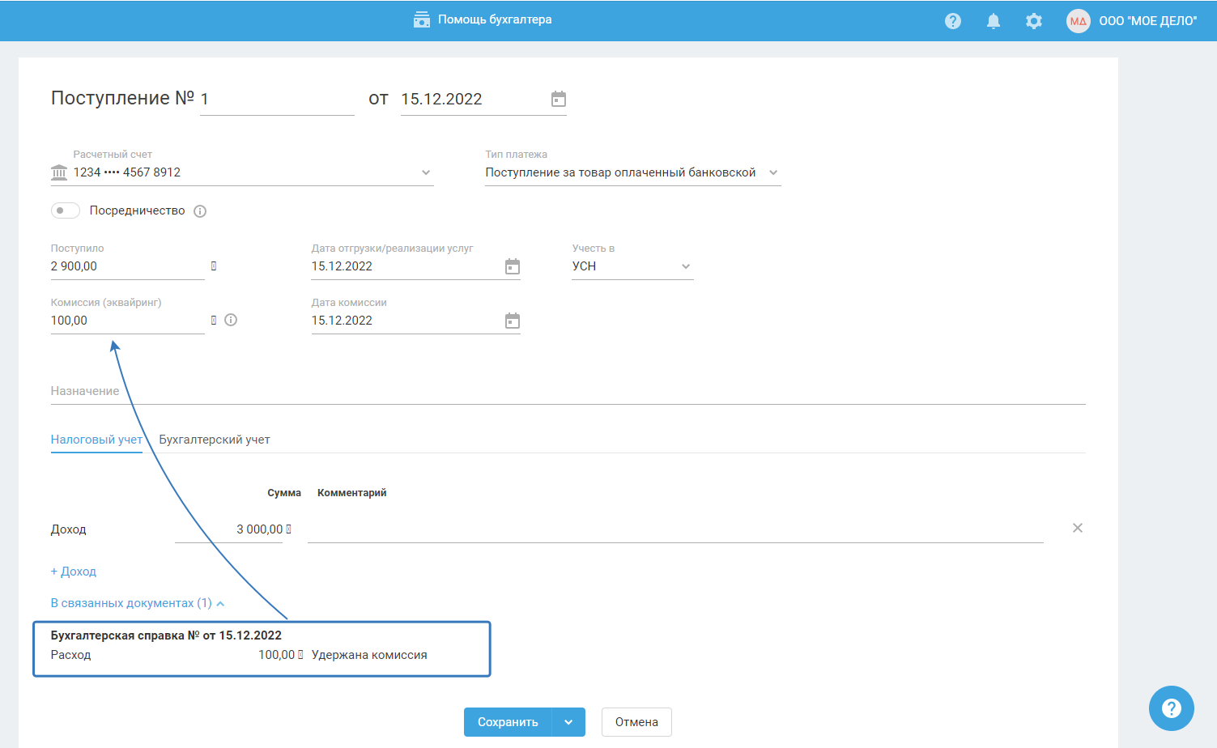Open calendar for shipment date field
The image size is (1217, 748).
513,266
